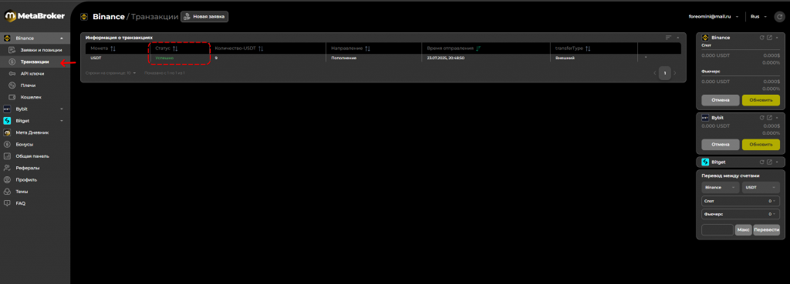Screen dimensions: 790x284
Task: Click the Кошелек wallet icon in sidebar
Action: click(x=12, y=97)
